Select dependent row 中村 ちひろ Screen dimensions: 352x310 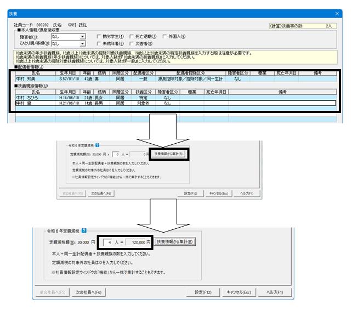point(176,98)
